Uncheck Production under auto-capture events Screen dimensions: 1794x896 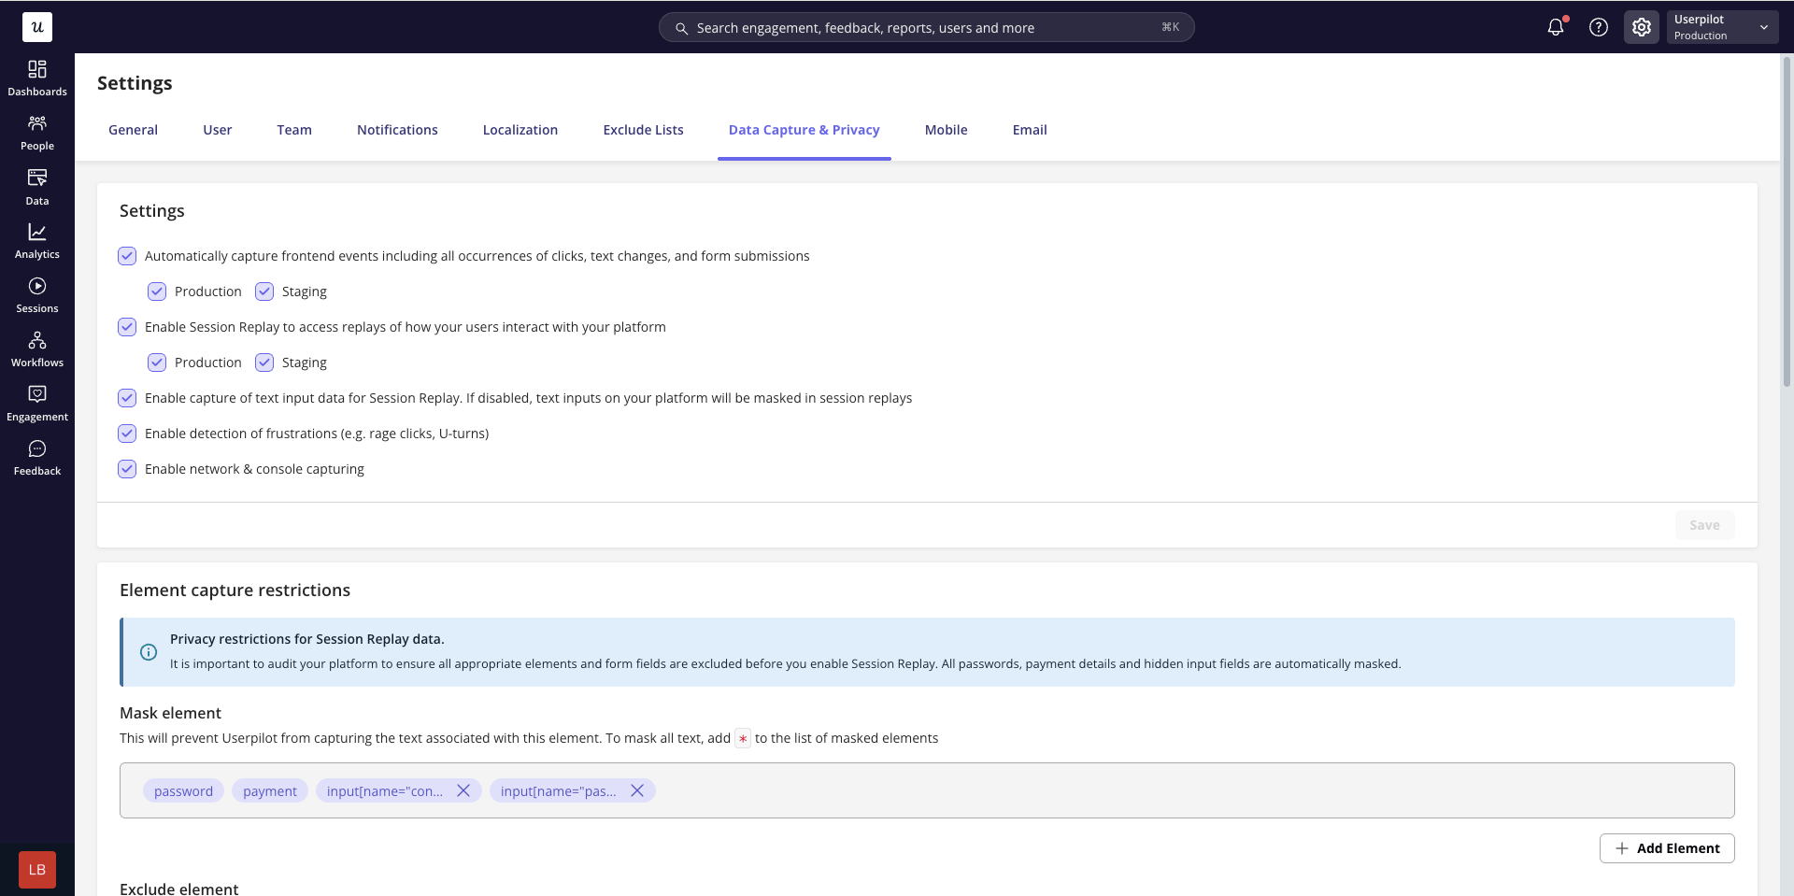click(157, 292)
